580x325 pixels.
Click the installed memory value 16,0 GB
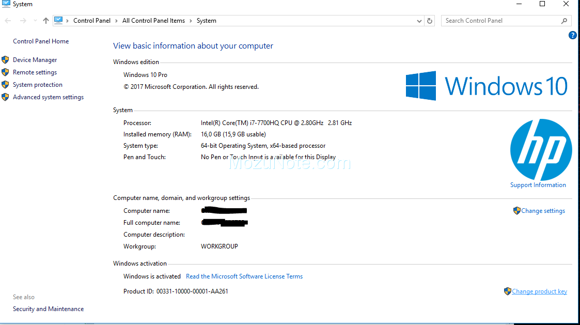point(233,134)
